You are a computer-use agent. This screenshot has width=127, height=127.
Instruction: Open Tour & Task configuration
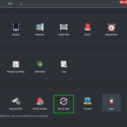[x=63, y=104]
